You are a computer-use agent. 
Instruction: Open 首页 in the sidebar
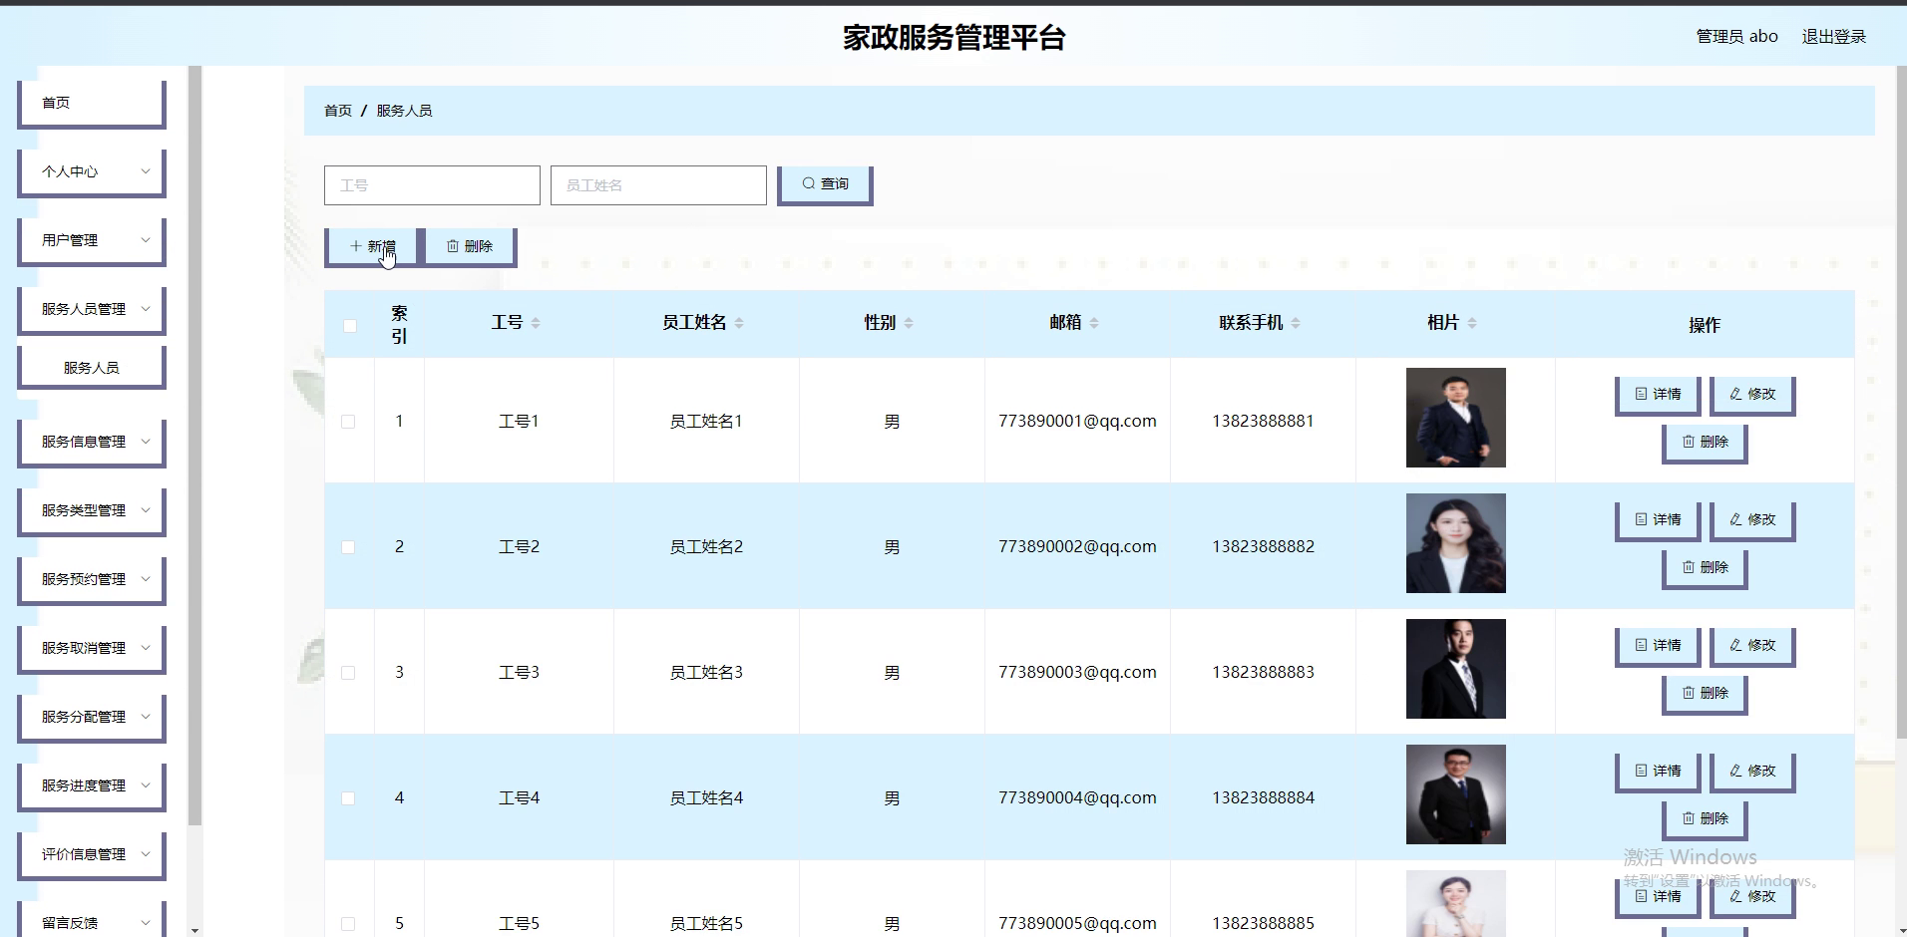[x=91, y=104]
